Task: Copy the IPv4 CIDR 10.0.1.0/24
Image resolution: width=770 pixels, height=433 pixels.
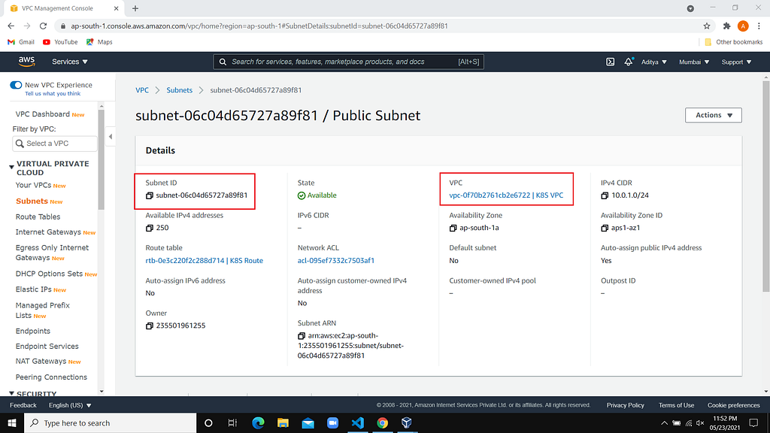Action: click(x=605, y=195)
